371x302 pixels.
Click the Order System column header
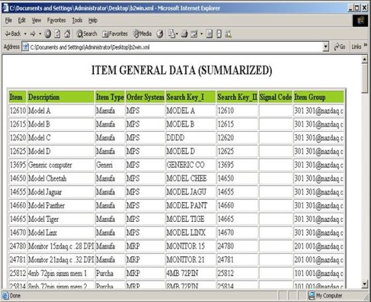pos(145,97)
